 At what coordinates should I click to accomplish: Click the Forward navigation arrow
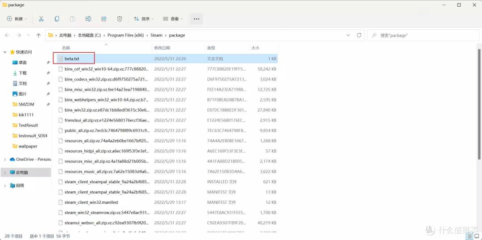[19, 35]
